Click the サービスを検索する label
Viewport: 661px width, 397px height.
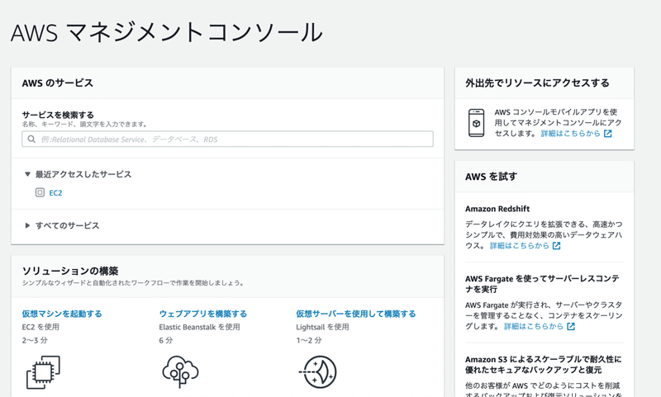[x=58, y=115]
